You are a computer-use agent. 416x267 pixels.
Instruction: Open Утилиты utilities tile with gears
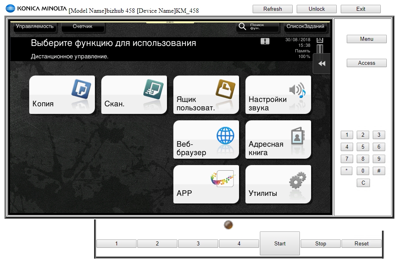tap(278, 184)
